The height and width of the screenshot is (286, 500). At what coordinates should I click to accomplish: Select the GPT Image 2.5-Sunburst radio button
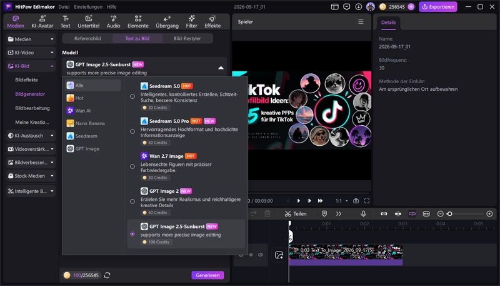(132, 234)
